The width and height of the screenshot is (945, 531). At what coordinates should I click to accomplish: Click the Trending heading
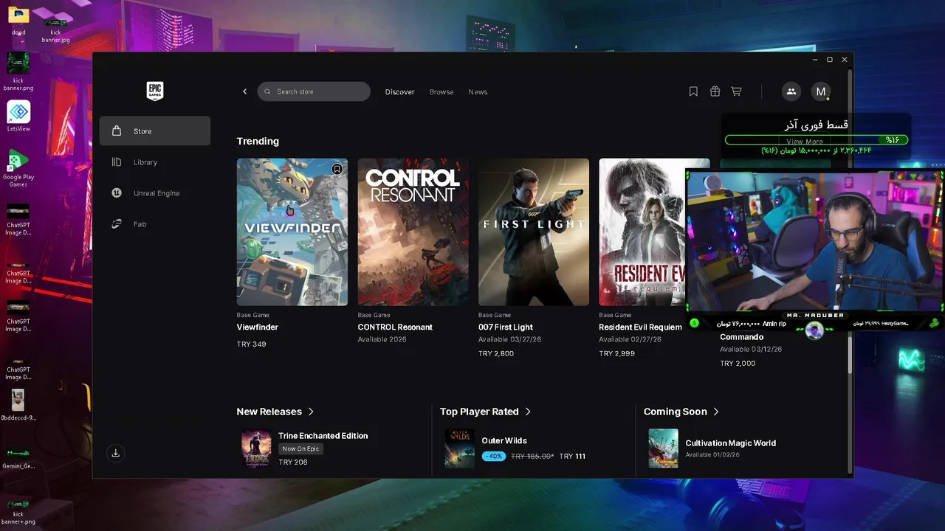(x=258, y=142)
